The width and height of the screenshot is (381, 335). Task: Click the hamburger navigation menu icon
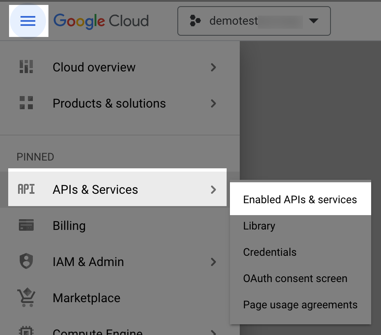[x=28, y=21]
